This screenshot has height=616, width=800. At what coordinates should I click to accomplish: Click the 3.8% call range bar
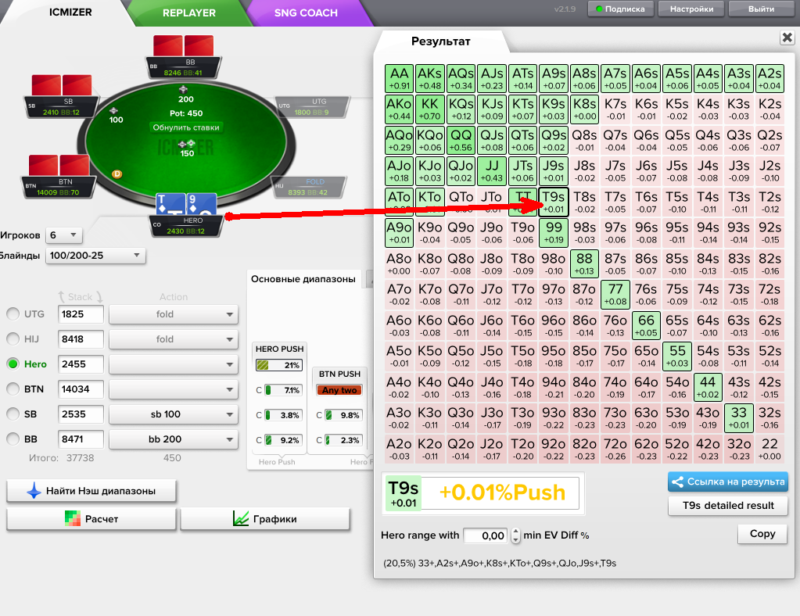[283, 415]
